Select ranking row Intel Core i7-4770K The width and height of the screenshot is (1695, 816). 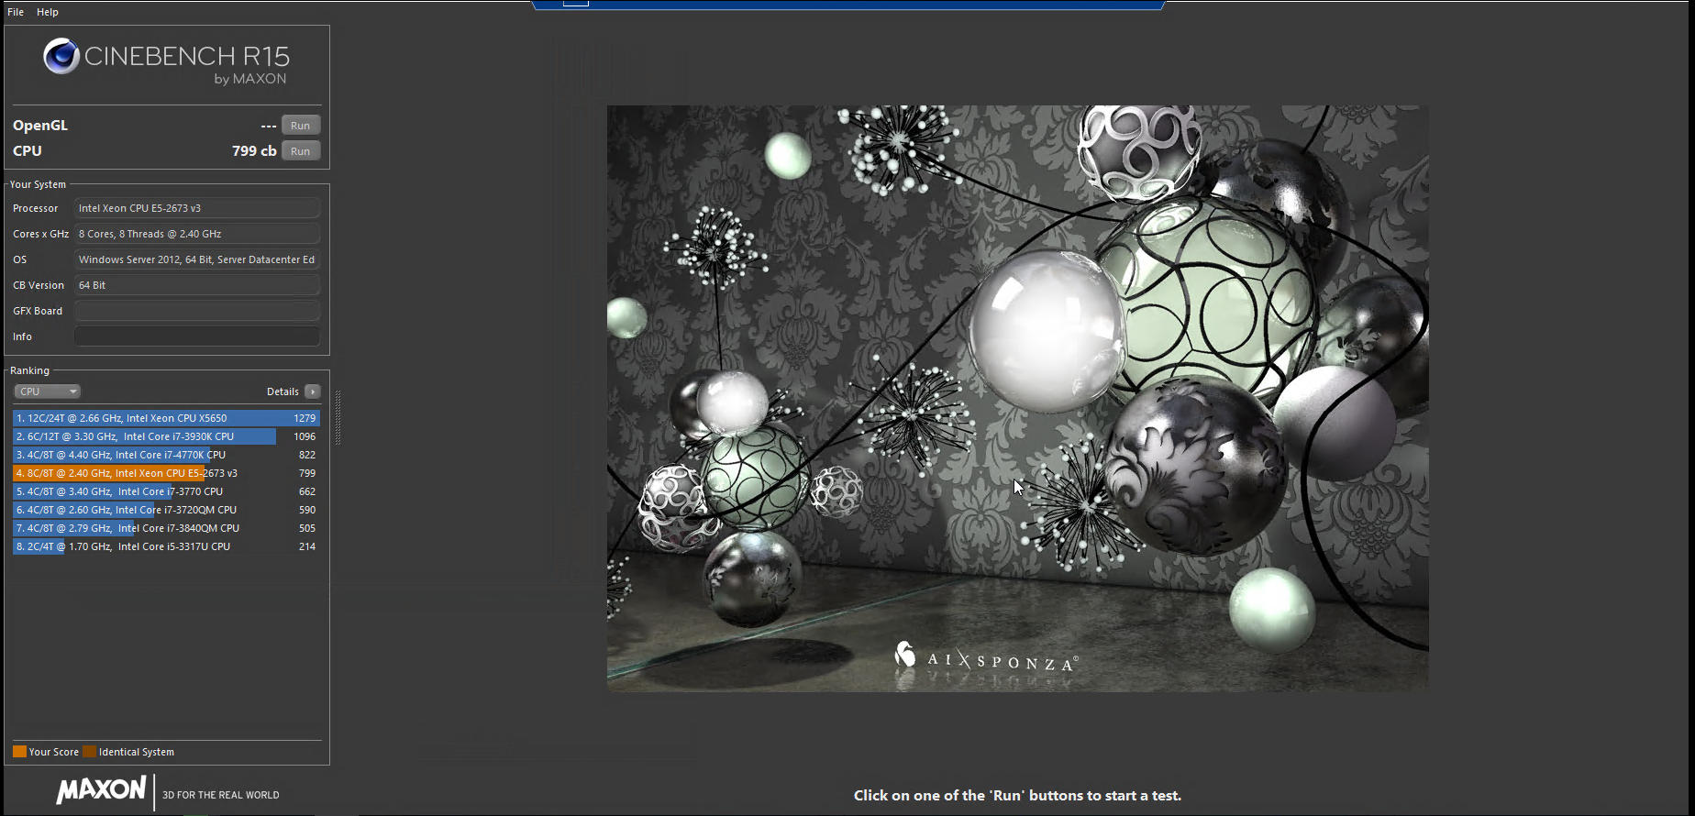tap(166, 455)
